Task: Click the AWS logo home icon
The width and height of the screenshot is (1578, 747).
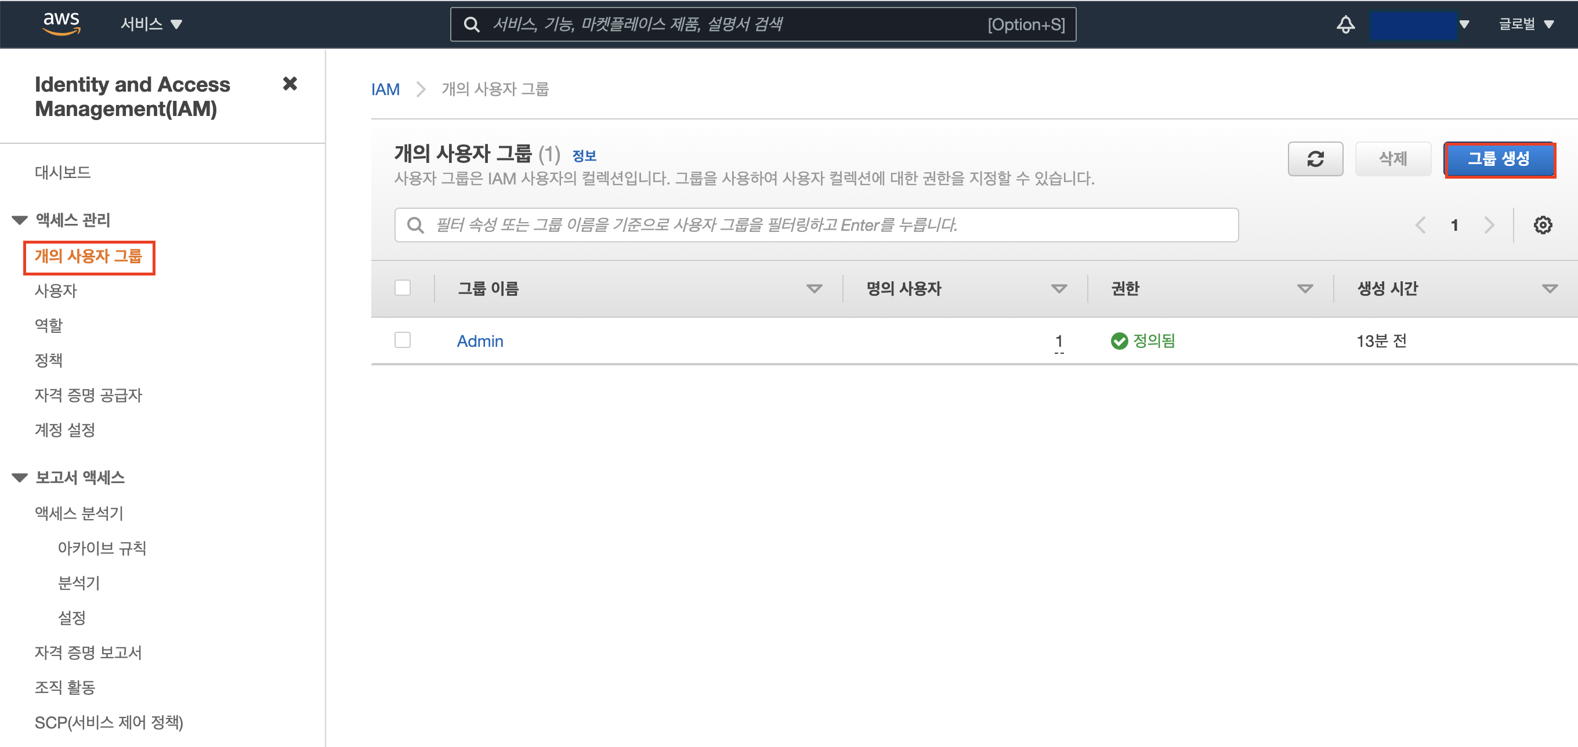Action: (x=61, y=24)
